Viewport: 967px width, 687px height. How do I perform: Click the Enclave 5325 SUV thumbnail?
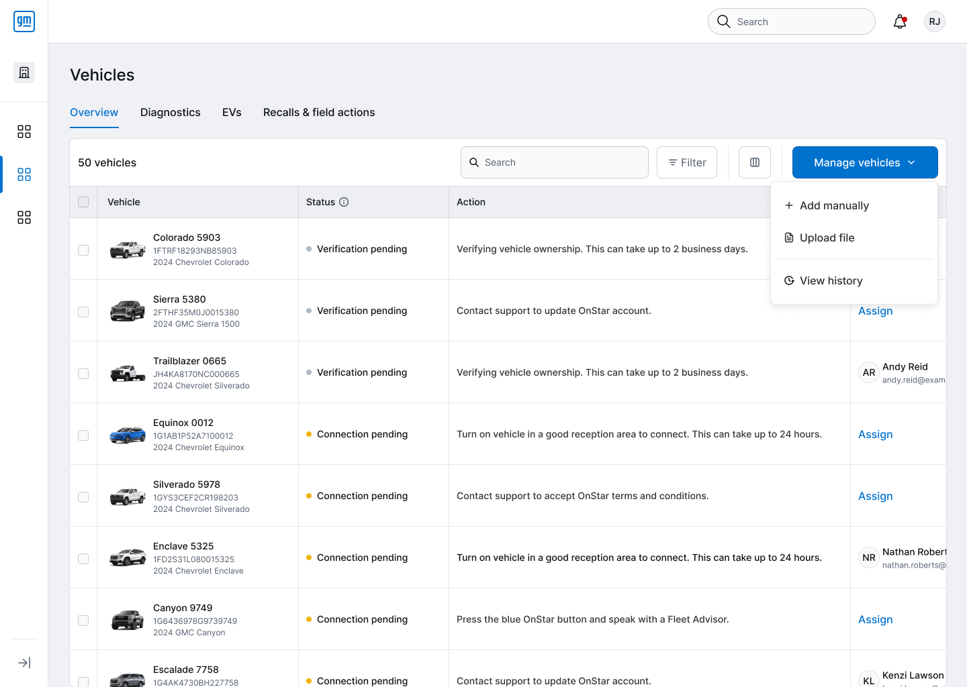pyautogui.click(x=128, y=558)
